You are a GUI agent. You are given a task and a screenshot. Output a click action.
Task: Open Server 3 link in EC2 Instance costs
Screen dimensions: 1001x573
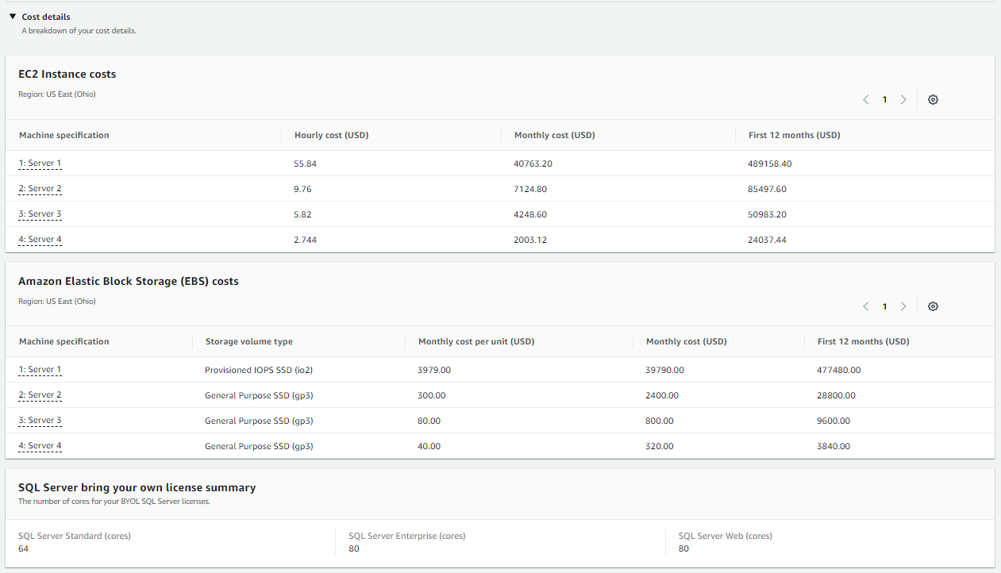tap(40, 214)
